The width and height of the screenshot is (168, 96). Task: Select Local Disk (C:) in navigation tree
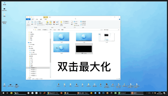point(38,68)
